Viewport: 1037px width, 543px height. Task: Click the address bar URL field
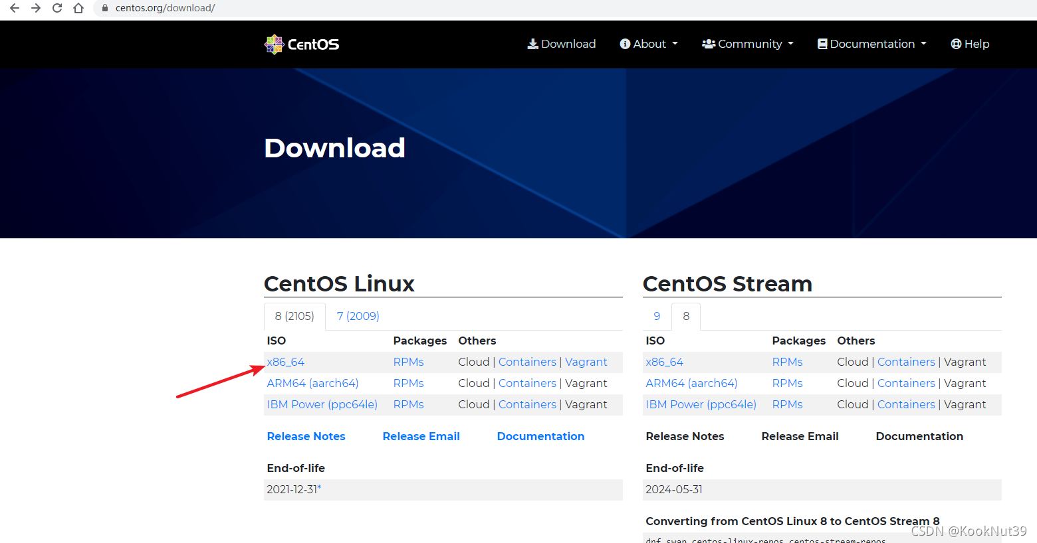coord(565,8)
